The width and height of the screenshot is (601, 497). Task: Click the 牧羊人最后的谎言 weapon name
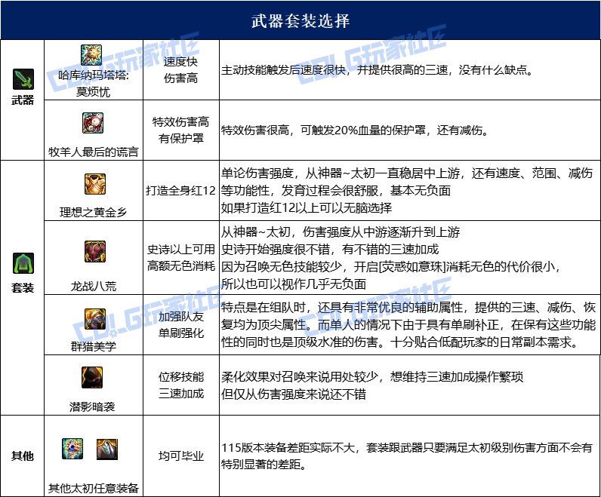tap(93, 152)
